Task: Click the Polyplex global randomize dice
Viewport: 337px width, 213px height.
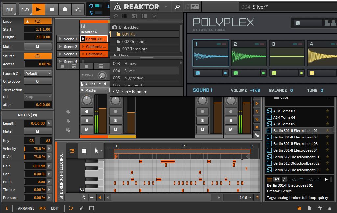Action: (x=298, y=23)
